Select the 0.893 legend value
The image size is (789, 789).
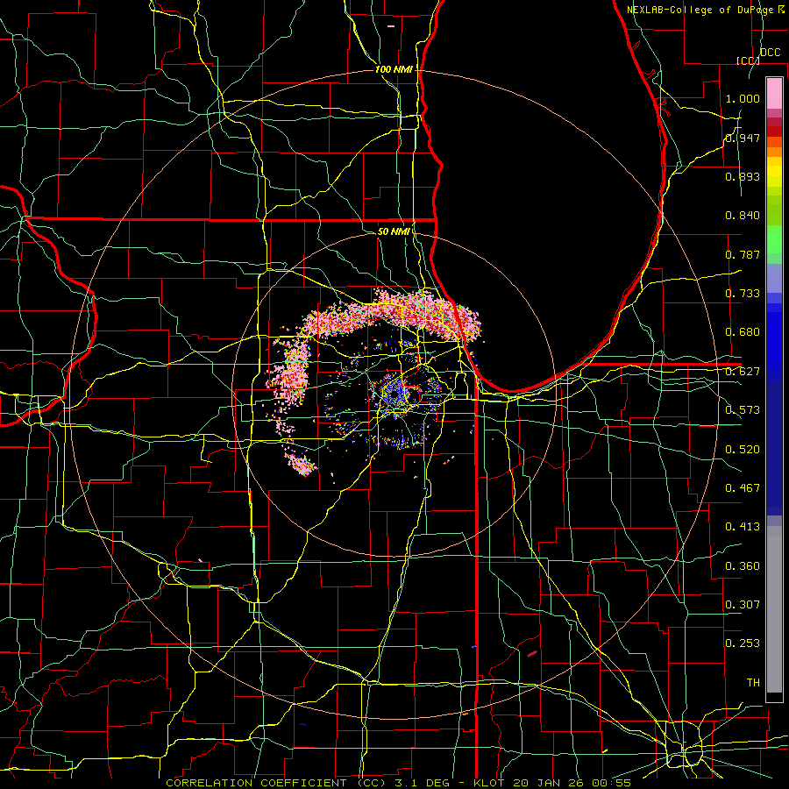click(x=743, y=176)
